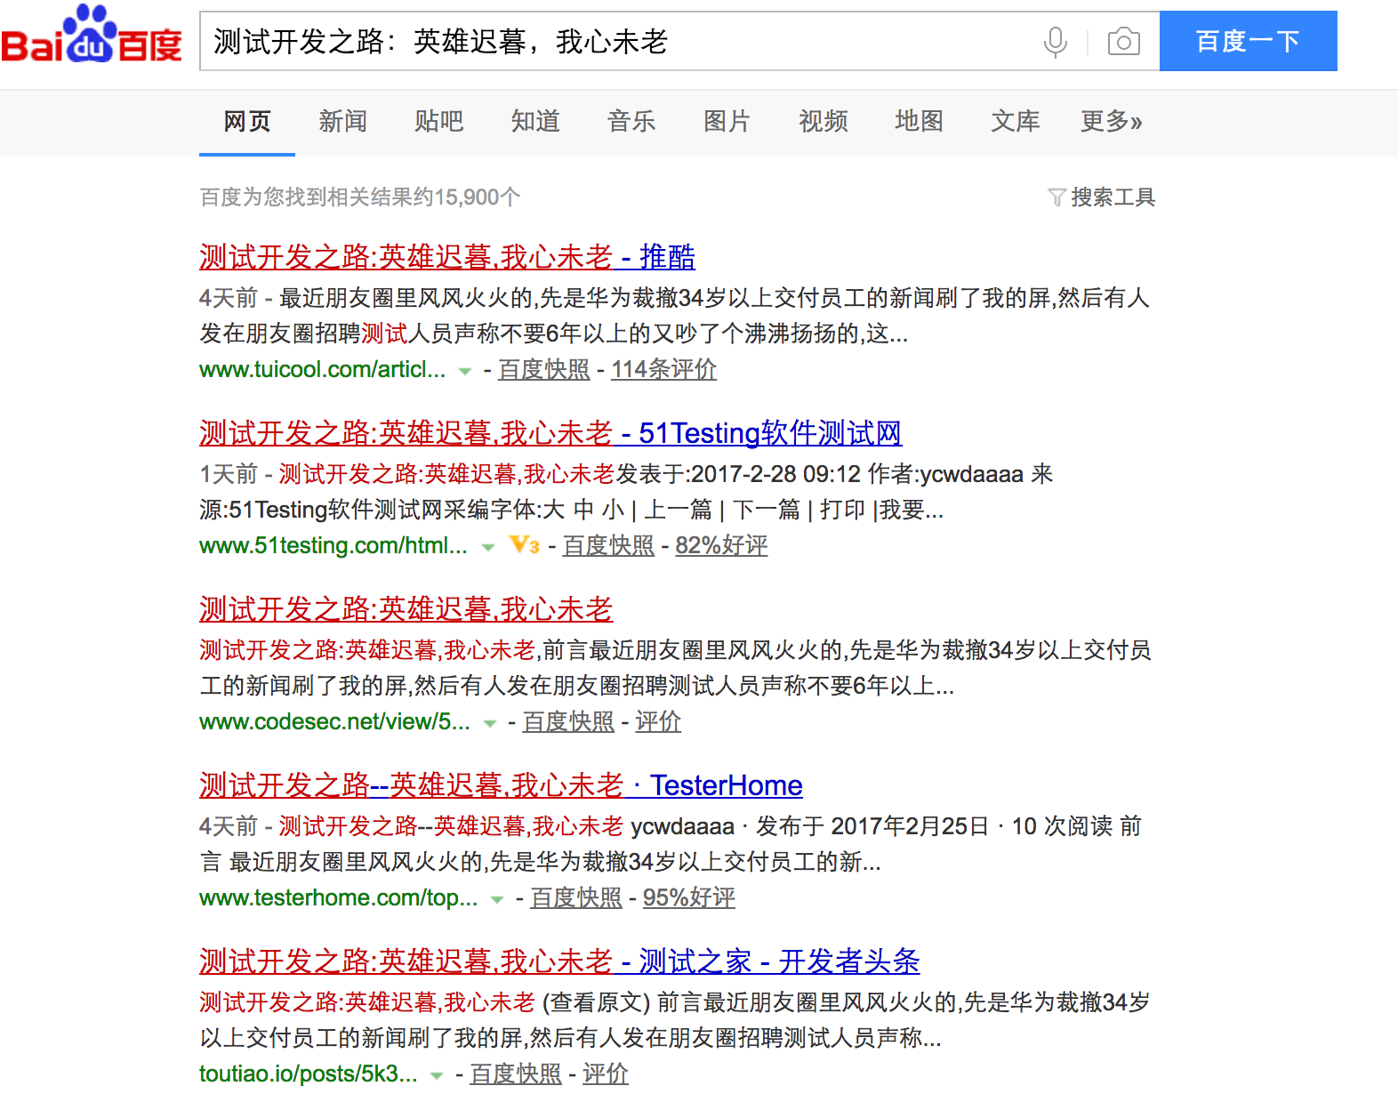Select the 网页 tab
This screenshot has width=1398, height=1094.
(x=247, y=122)
